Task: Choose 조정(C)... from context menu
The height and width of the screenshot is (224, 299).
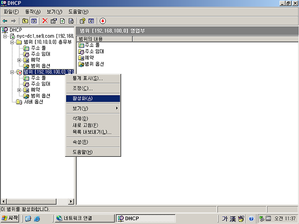Action: pos(93,88)
